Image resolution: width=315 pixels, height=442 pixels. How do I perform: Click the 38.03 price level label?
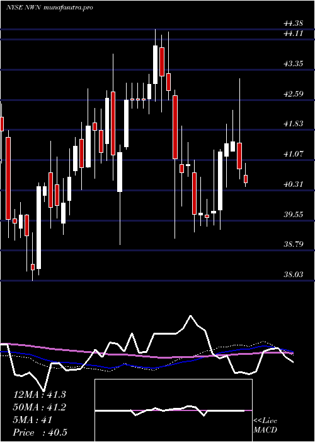click(294, 274)
